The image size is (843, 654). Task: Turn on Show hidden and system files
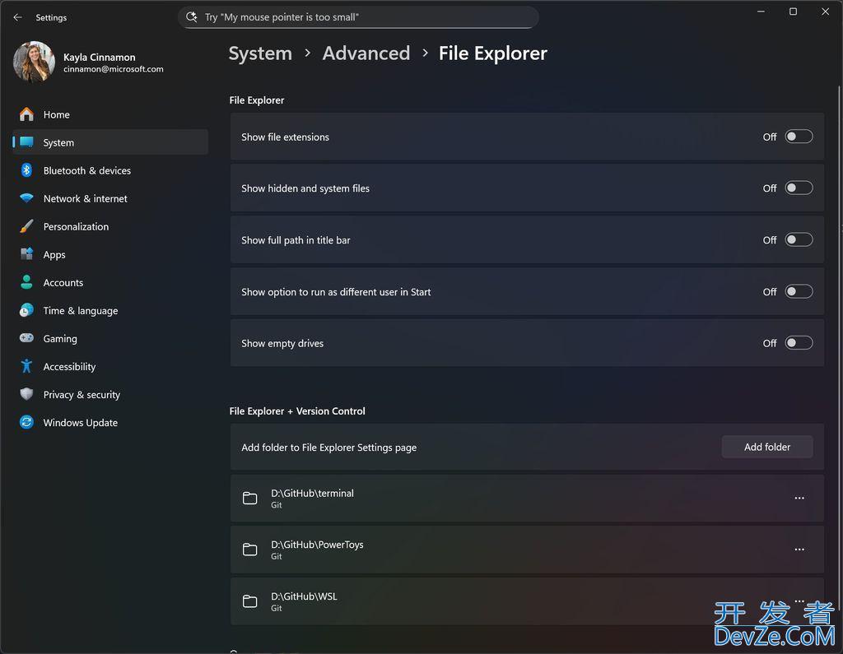799,188
